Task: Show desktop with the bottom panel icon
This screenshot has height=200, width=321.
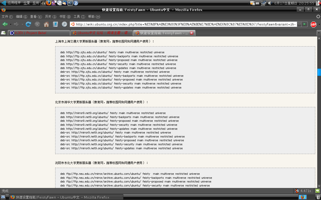Action: tap(3, 197)
